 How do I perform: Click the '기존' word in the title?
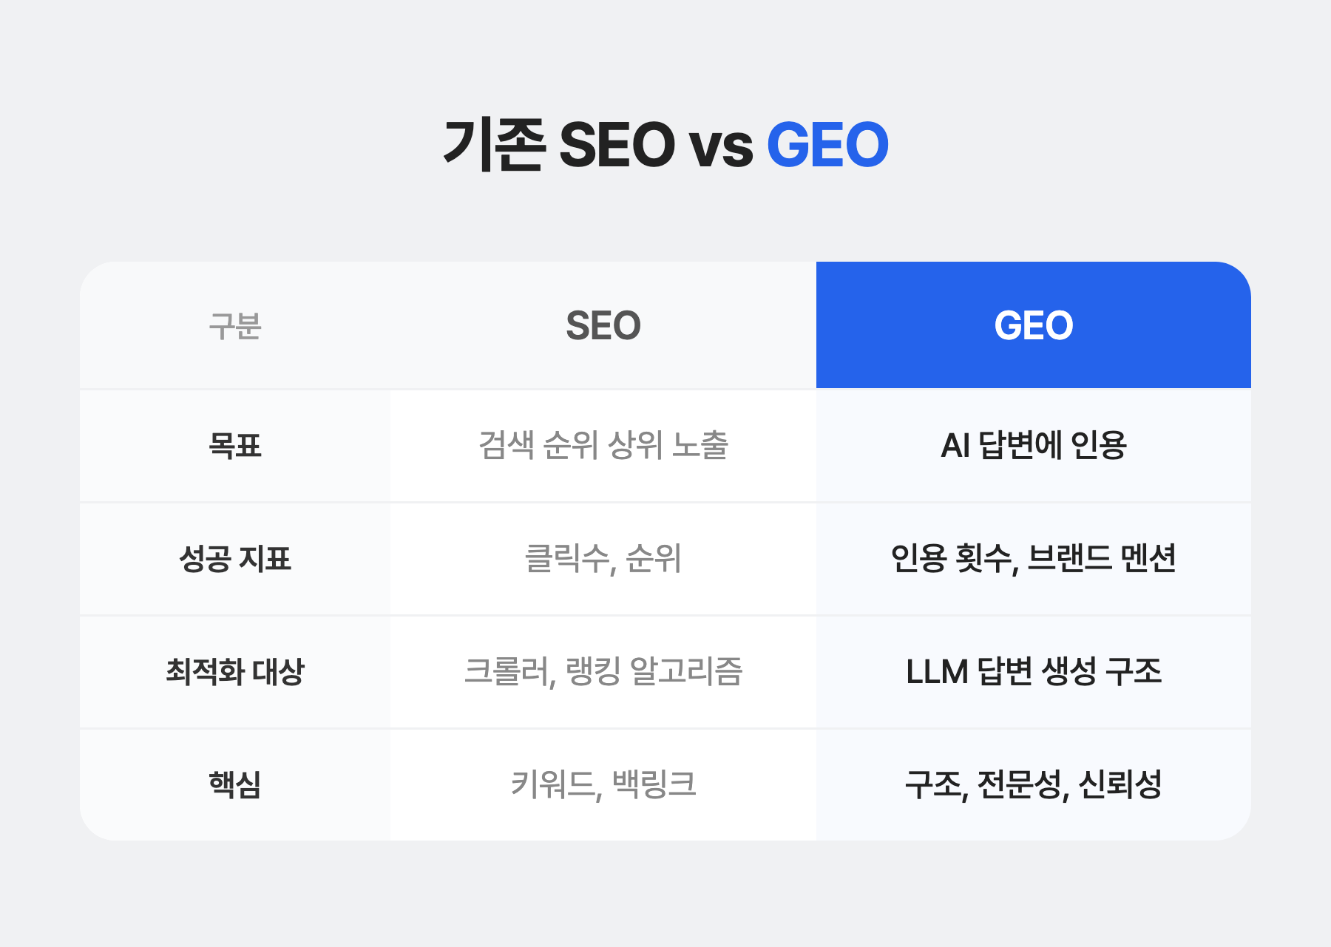click(494, 145)
